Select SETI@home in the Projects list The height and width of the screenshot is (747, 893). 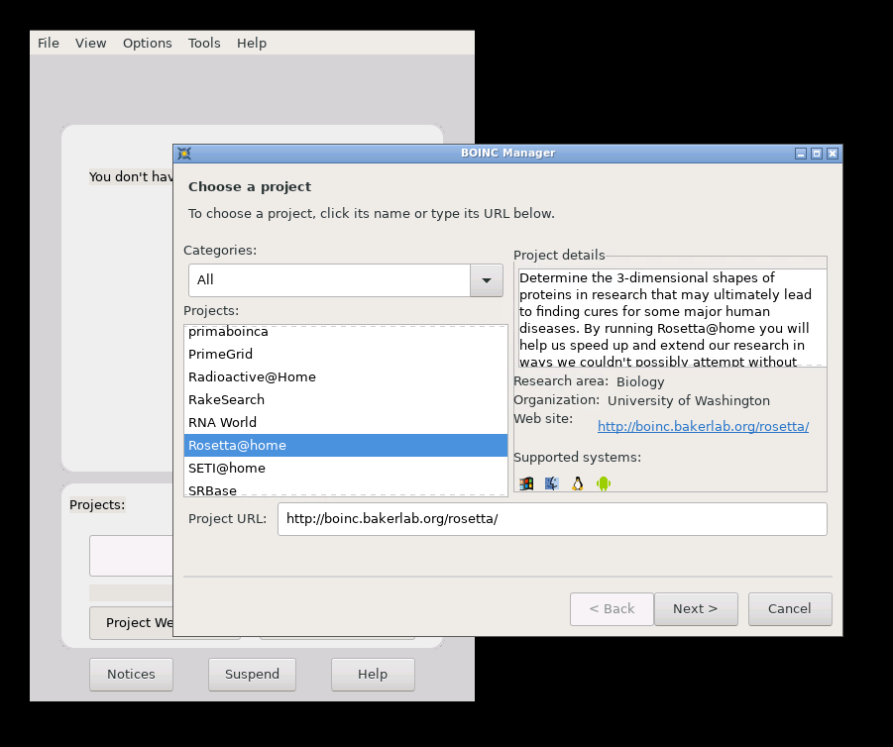(x=346, y=468)
